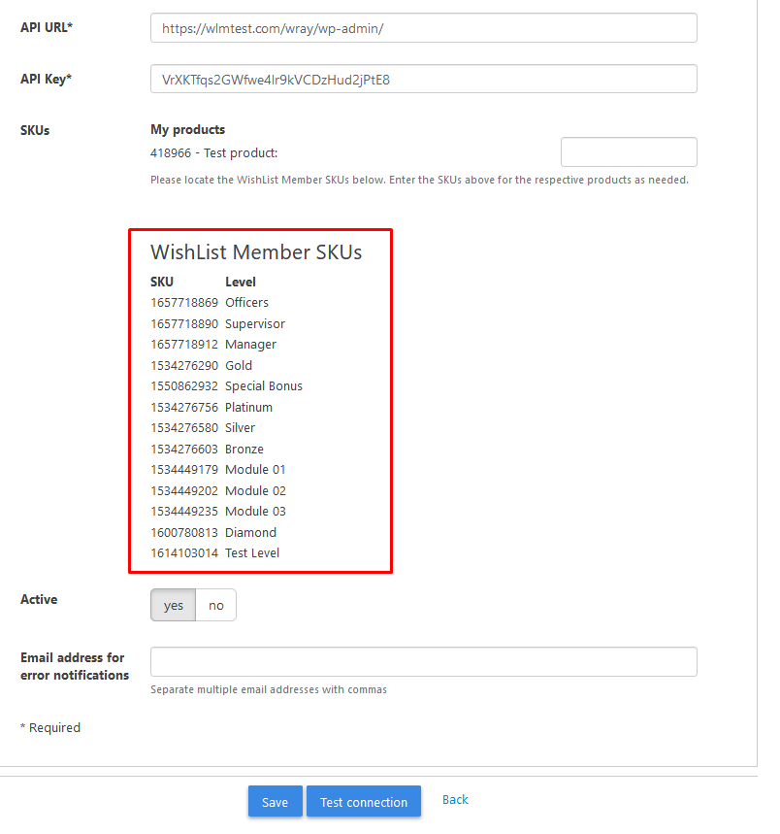Select SKU 1600780813 text

[x=184, y=532]
